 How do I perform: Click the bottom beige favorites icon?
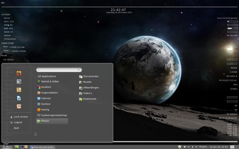click(19, 107)
